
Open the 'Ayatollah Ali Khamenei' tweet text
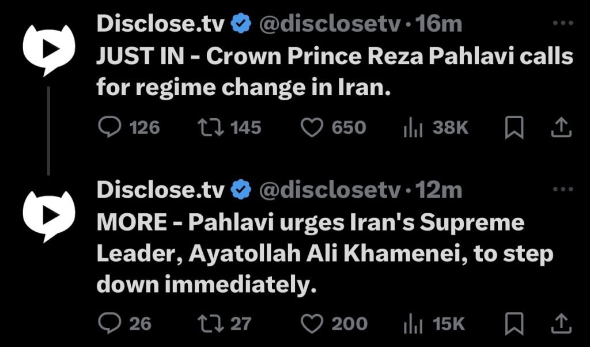325,253
